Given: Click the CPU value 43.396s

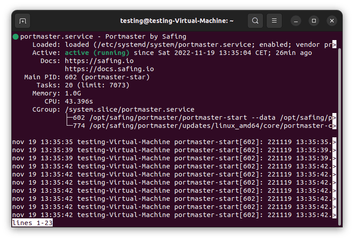Looking at the screenshot, I should (x=79, y=102).
